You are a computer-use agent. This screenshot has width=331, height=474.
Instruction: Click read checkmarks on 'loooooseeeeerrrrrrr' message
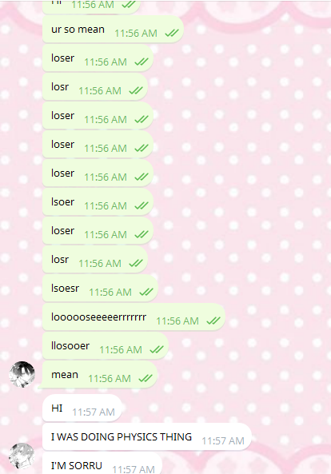pyautogui.click(x=213, y=321)
